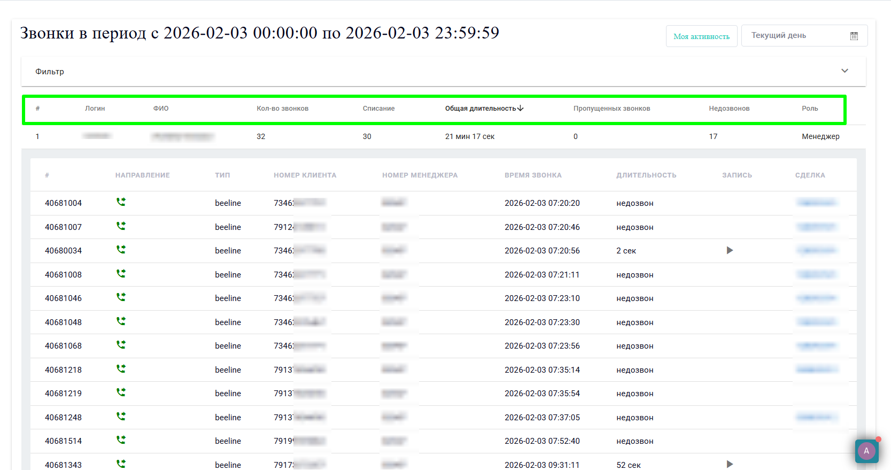Open the deal link for call 40681218
Viewport: 891px width, 470px height.
point(816,369)
